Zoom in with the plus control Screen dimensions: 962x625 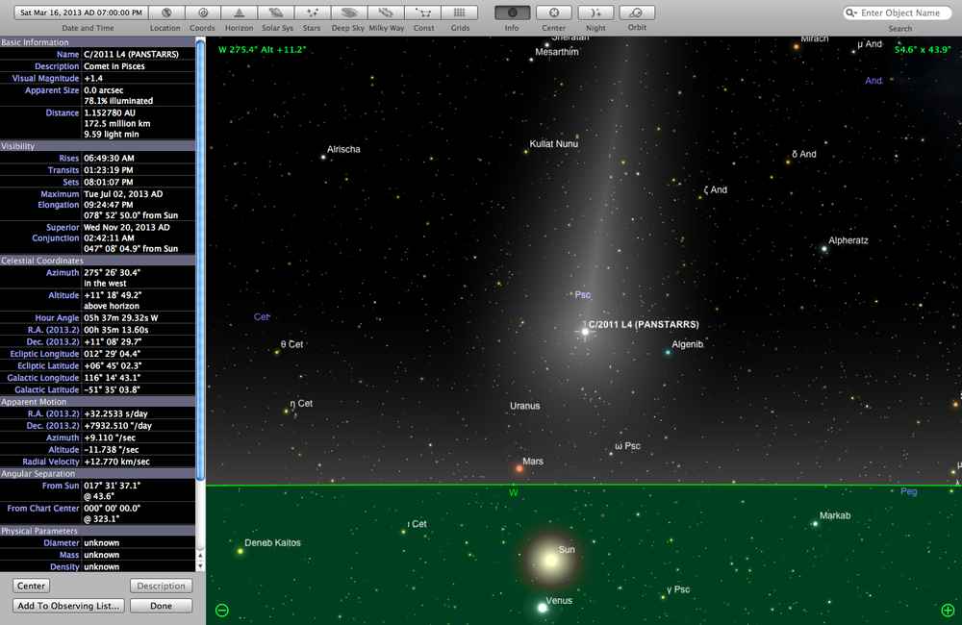pos(947,610)
